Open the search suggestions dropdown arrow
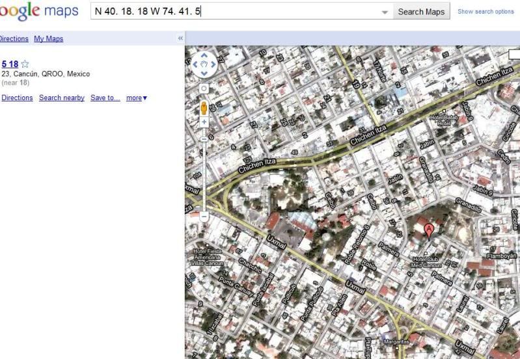The width and height of the screenshot is (520, 359). (385, 12)
